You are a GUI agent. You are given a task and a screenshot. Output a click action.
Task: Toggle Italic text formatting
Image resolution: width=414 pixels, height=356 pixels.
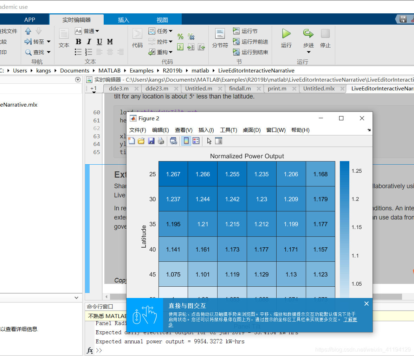(89, 42)
